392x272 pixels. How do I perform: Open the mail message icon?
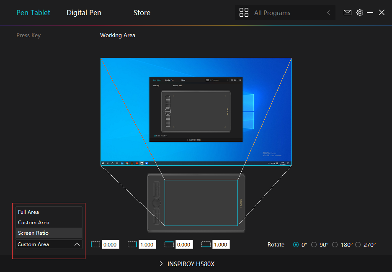[348, 13]
